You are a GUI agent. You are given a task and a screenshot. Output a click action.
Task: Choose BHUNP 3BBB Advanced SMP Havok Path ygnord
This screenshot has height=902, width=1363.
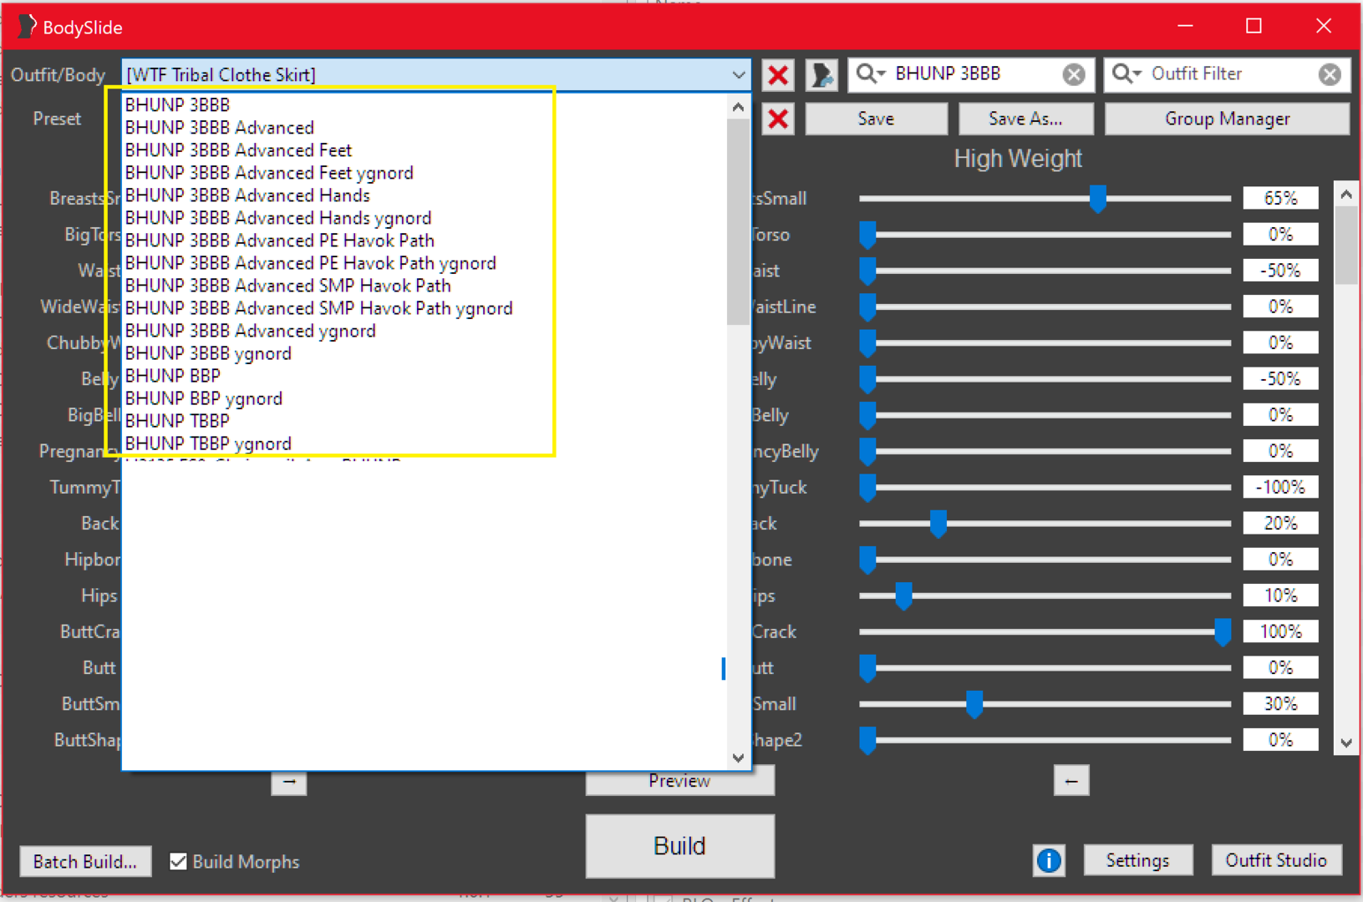[x=319, y=308]
